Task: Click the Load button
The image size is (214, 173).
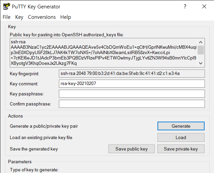Action: pos(181,137)
